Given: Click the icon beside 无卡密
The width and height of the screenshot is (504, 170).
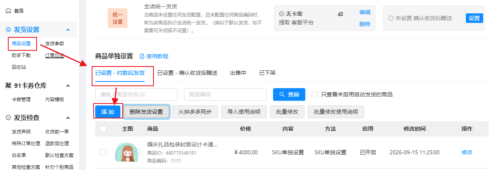Looking at the screenshot, I should [x=341, y=14].
